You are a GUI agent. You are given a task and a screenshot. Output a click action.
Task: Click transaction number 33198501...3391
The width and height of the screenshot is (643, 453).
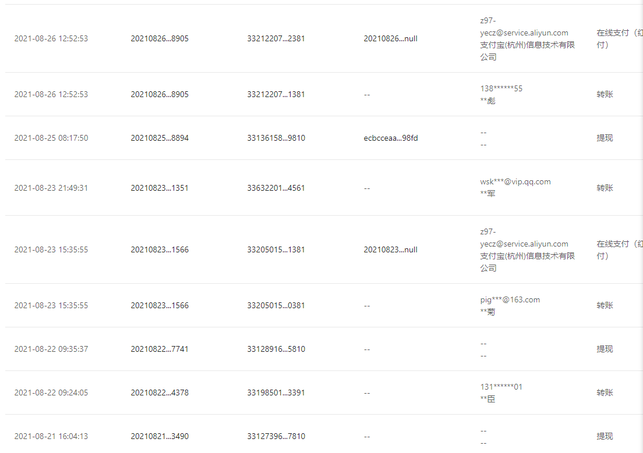pyautogui.click(x=275, y=393)
